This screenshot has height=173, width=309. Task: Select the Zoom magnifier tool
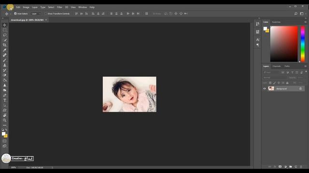[4, 120]
